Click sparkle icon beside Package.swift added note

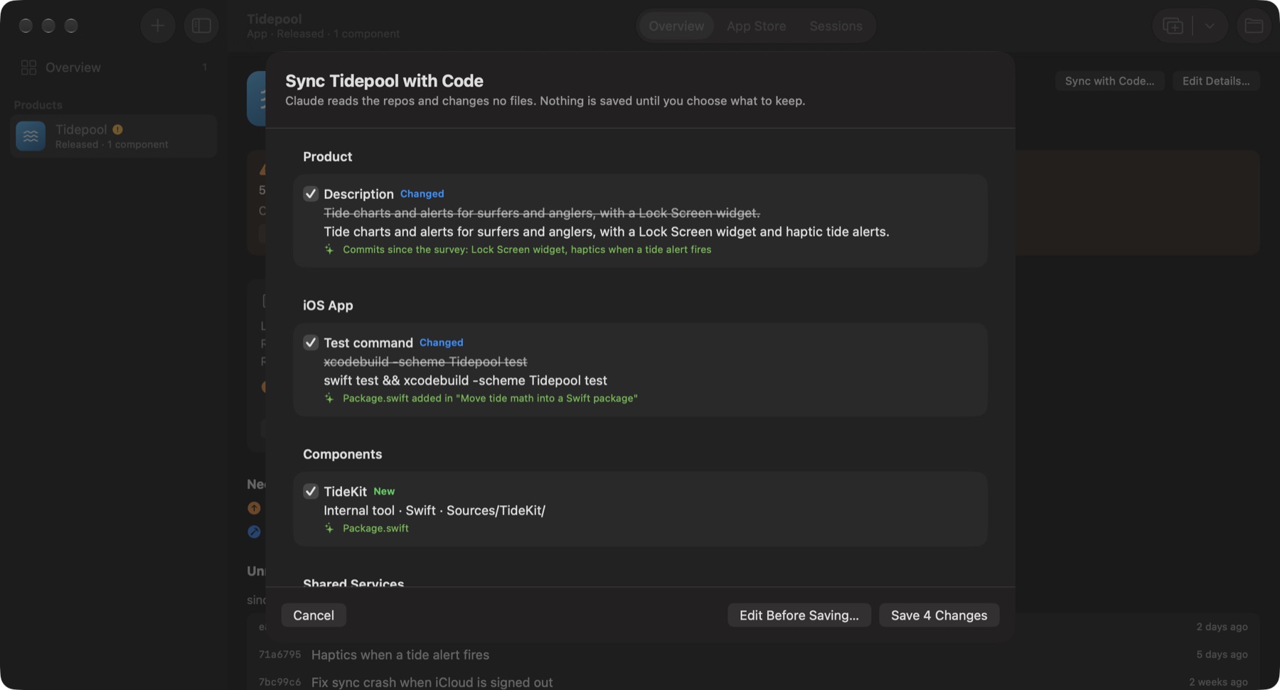(329, 398)
